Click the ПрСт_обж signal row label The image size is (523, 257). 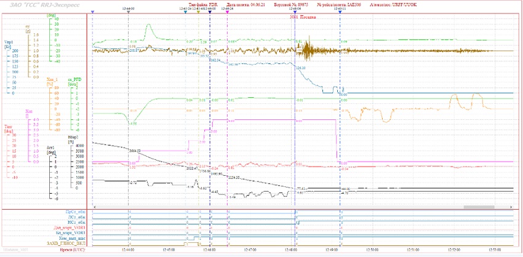pos(74,212)
